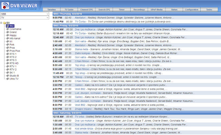
Task: Open Atentatori at 9:00 PM Thursday
Action: click(x=80, y=18)
